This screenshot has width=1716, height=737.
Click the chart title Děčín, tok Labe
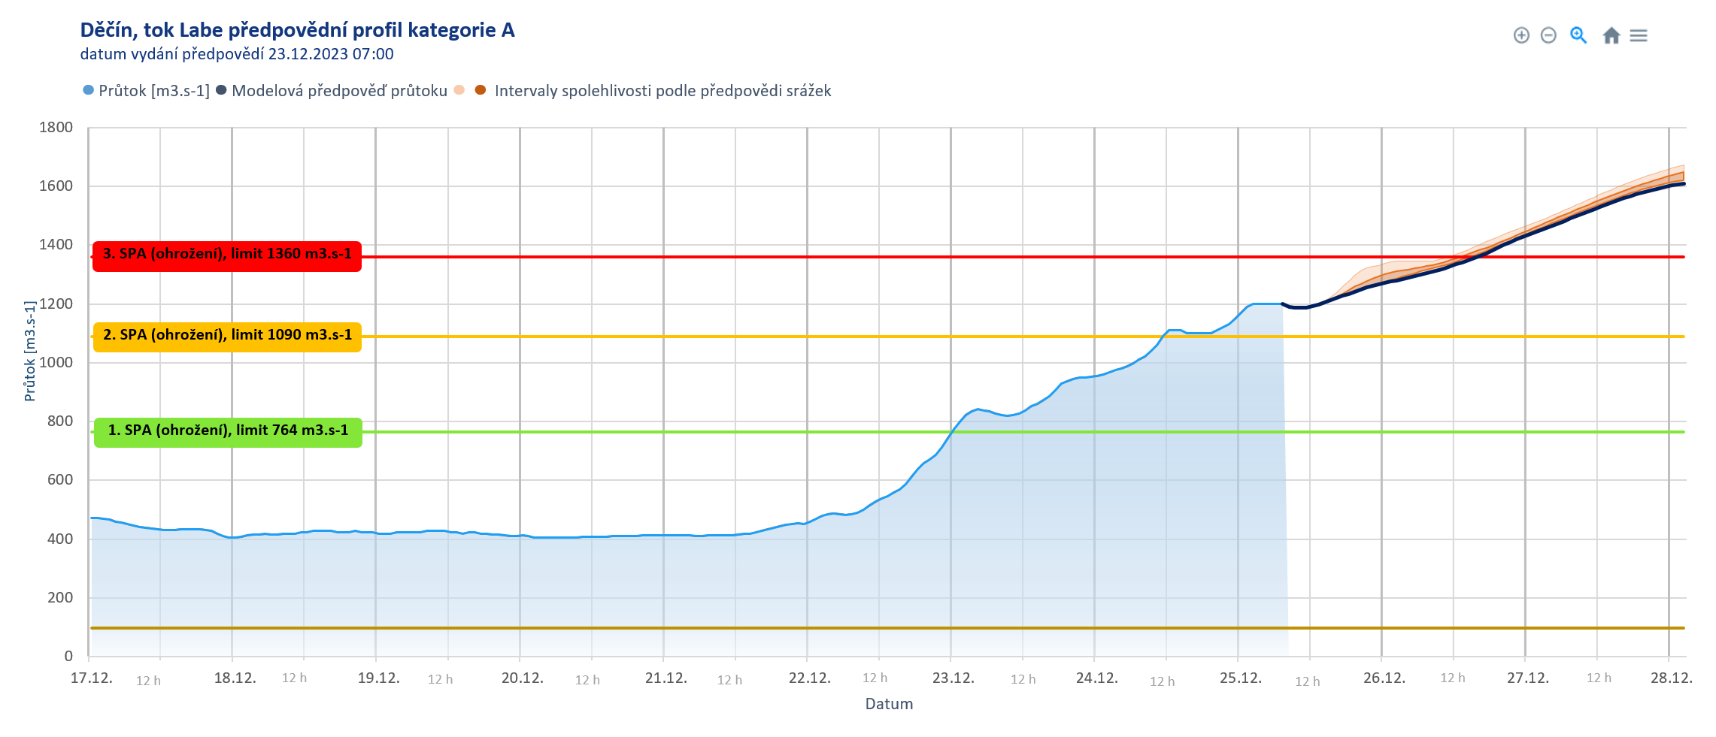pos(297,30)
